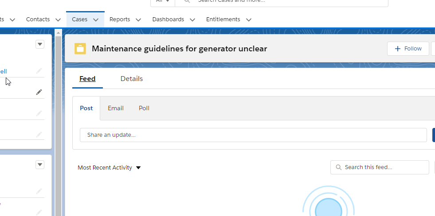The image size is (435, 216).
Task: Click the plus icon on Follow button
Action: click(x=398, y=49)
